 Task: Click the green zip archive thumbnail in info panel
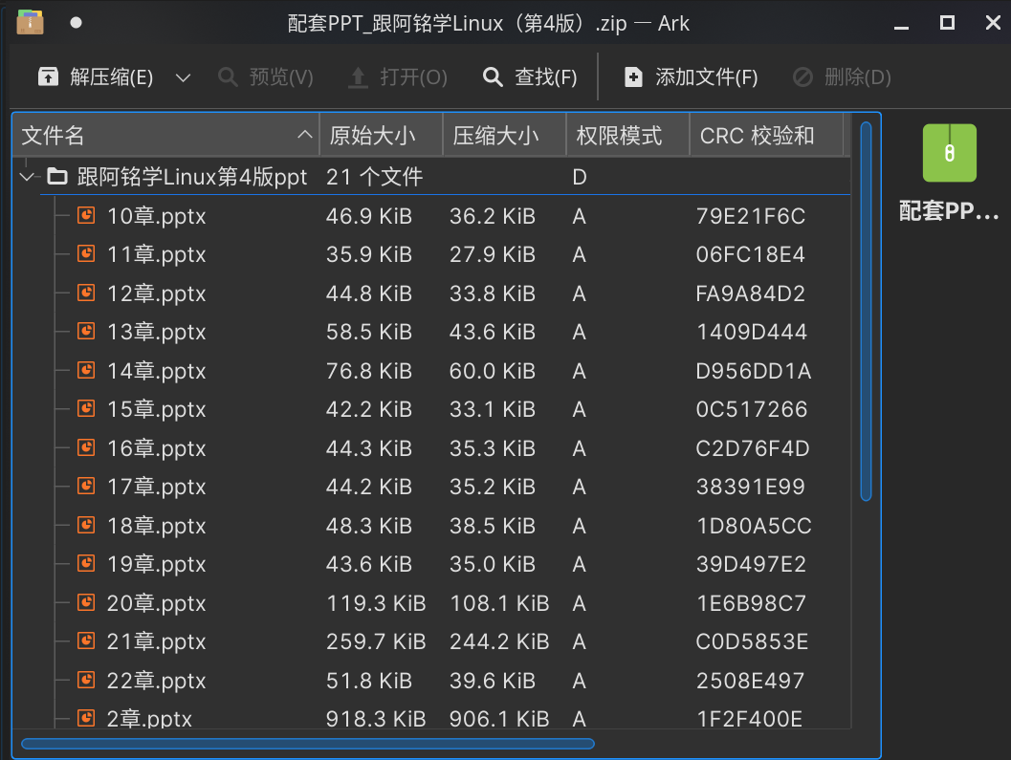[x=949, y=153]
